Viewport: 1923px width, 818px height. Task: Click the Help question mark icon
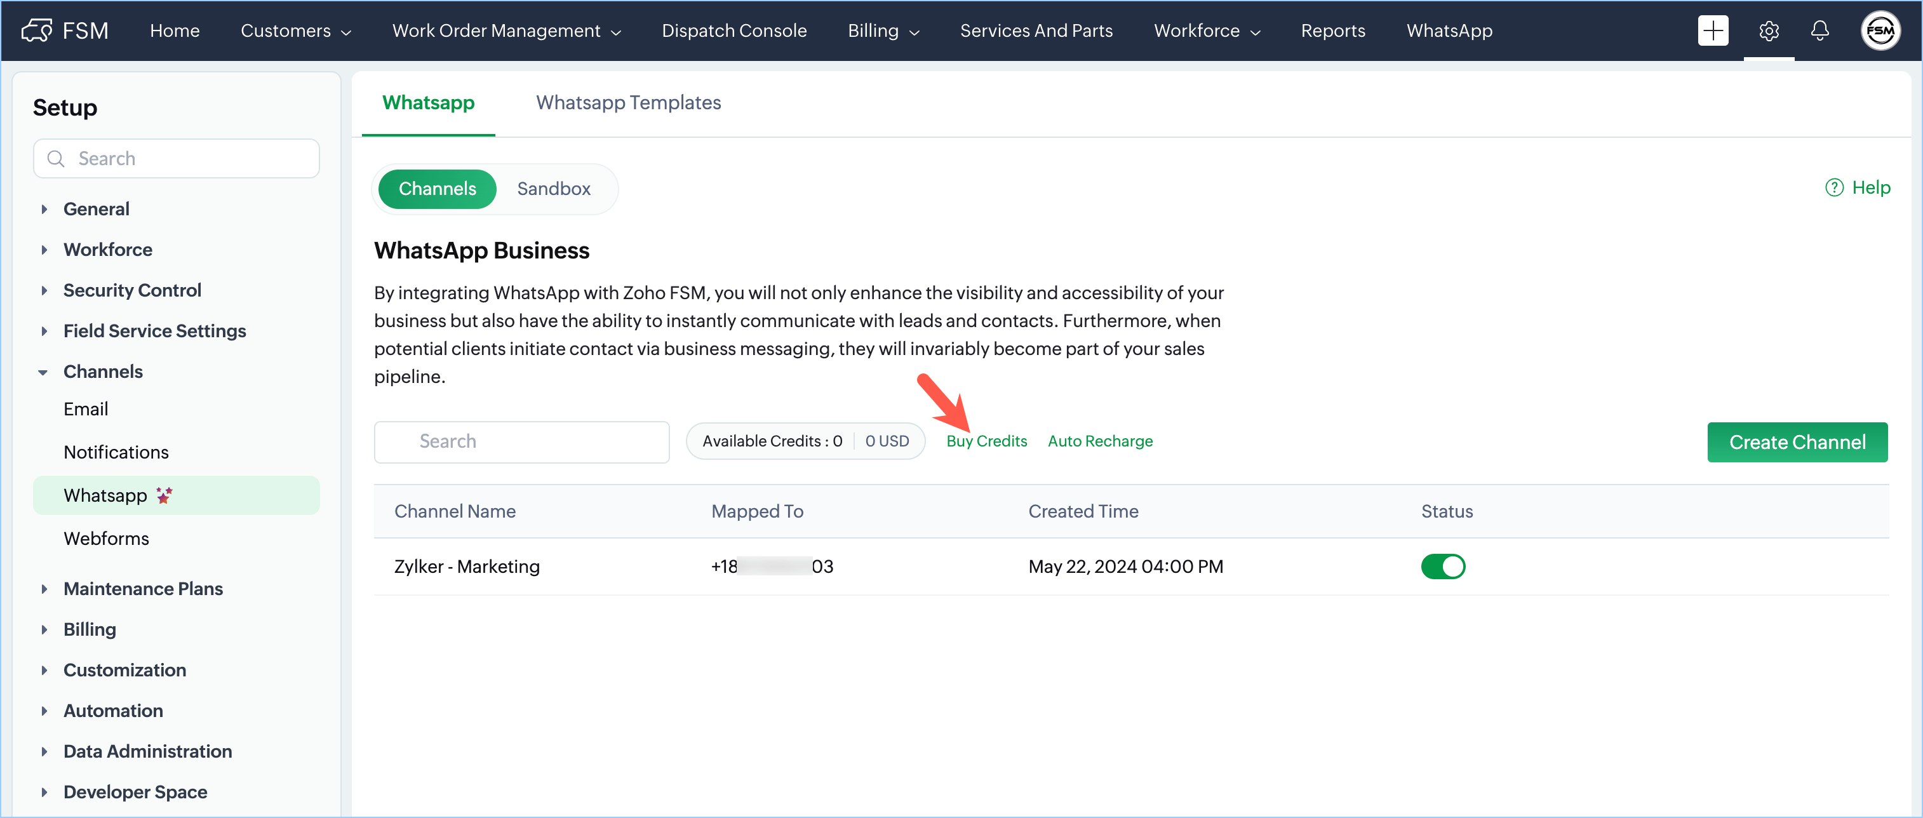pos(1833,187)
